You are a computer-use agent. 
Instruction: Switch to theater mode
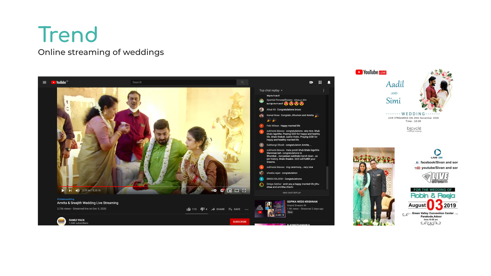point(237,190)
